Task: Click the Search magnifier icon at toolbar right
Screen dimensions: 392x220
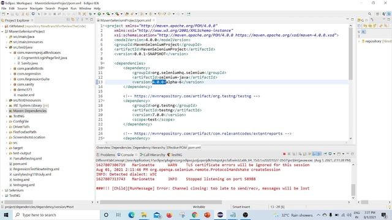Action: (369, 14)
